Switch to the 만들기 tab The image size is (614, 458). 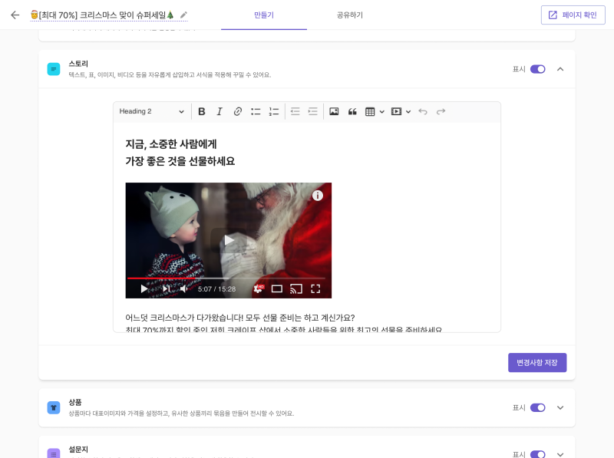pyautogui.click(x=264, y=15)
